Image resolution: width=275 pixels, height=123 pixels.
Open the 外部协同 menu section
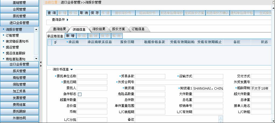[19, 118]
